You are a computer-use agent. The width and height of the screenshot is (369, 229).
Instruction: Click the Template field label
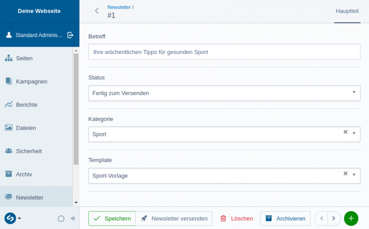click(x=100, y=160)
